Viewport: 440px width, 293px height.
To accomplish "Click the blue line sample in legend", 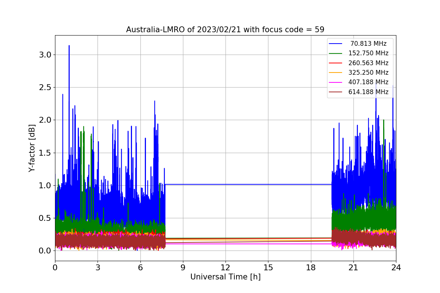I will (335, 44).
